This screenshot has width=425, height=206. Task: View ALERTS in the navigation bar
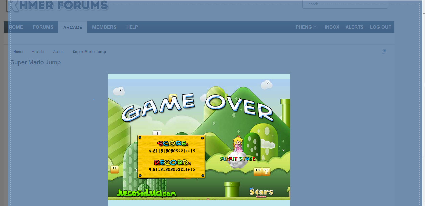point(354,27)
